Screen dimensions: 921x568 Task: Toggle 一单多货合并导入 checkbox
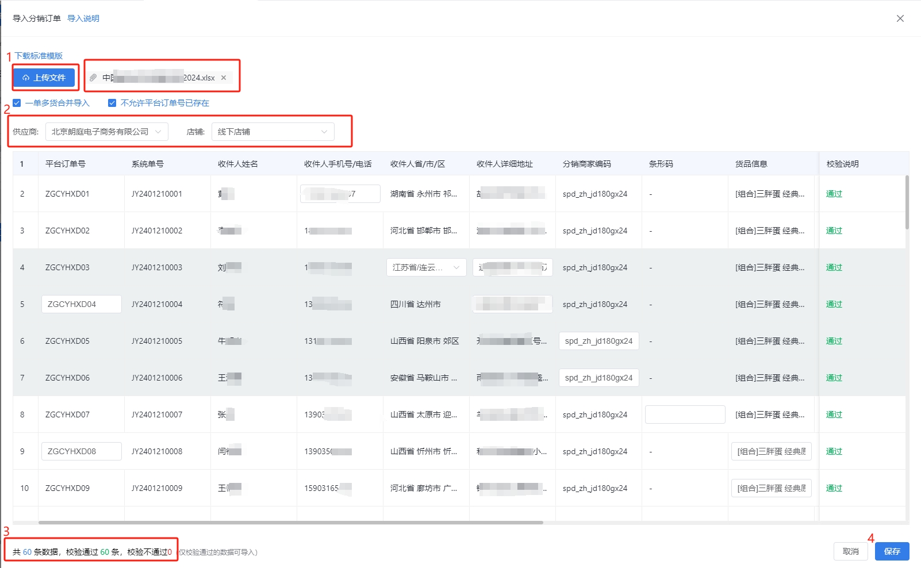pyautogui.click(x=17, y=103)
